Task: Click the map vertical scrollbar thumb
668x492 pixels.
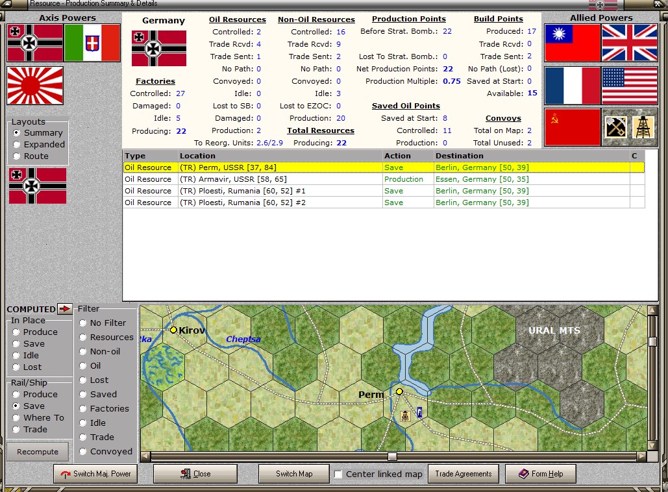Action: (x=652, y=341)
